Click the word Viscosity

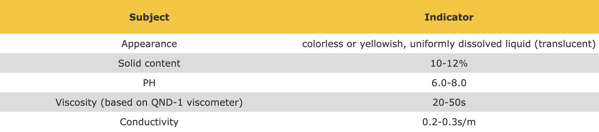pos(76,102)
